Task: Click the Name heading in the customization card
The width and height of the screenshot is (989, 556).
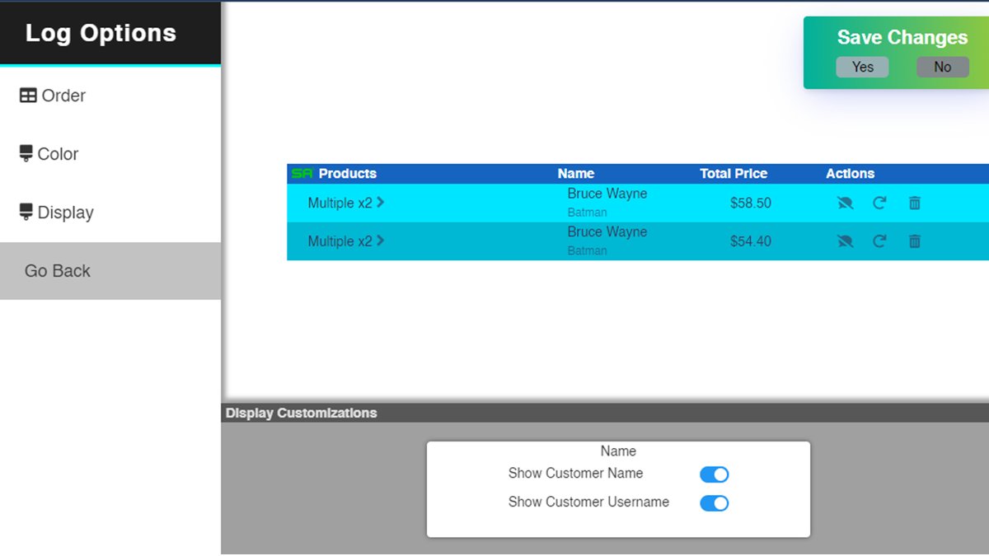Action: pyautogui.click(x=618, y=451)
